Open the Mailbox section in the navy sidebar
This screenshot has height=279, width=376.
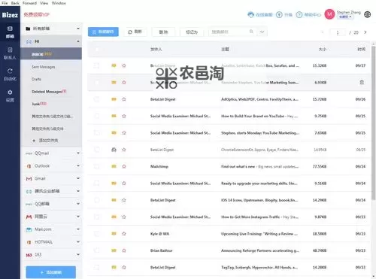click(x=10, y=32)
